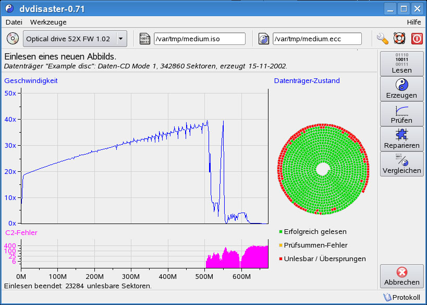
Task: Expand the Optical drive selection dropdown
Action: tap(121, 39)
